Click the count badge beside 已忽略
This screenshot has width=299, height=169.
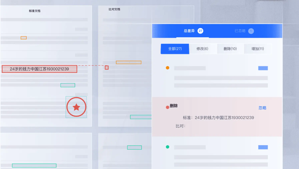pos(251,31)
